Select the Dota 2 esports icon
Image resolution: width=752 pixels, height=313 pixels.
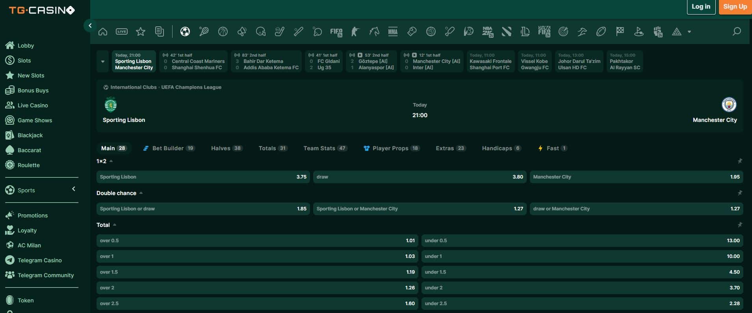click(507, 32)
